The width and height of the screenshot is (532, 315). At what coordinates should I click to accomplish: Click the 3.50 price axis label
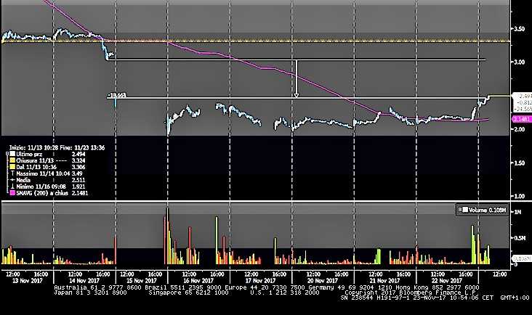point(519,29)
